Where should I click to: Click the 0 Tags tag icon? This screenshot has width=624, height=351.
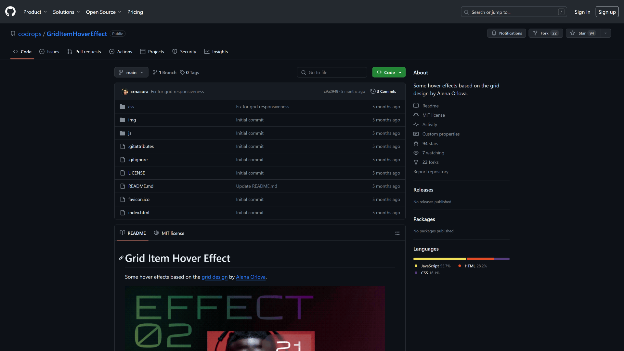[183, 72]
